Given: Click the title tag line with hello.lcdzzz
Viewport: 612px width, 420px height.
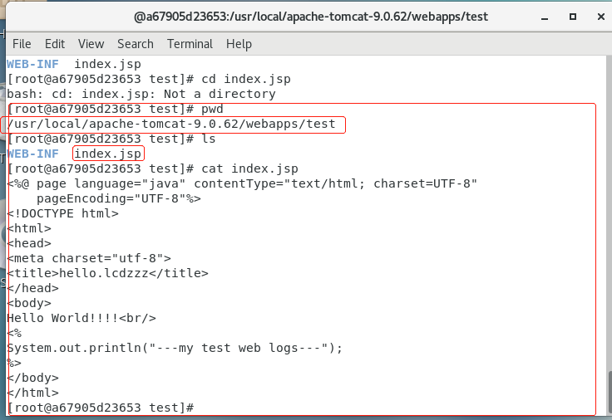Looking at the screenshot, I should point(108,273).
